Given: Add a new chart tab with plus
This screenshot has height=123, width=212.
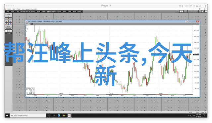Looking at the screenshot, I should pos(32,24).
